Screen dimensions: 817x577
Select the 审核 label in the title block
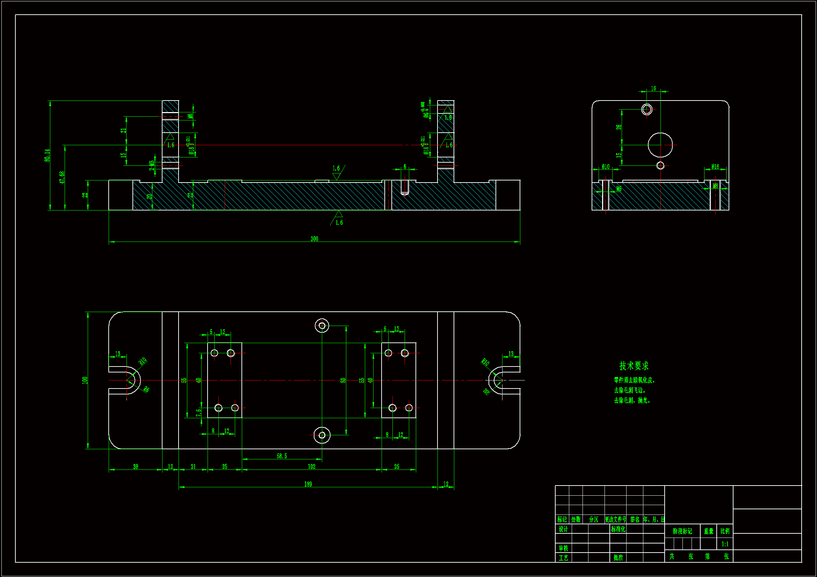[x=563, y=548]
